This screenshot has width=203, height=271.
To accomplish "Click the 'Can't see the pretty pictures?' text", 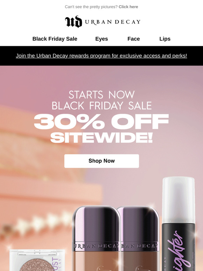I will click(x=91, y=7).
